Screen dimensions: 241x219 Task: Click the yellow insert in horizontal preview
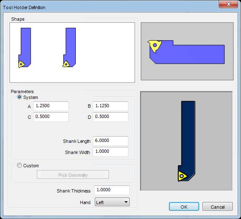154,46
